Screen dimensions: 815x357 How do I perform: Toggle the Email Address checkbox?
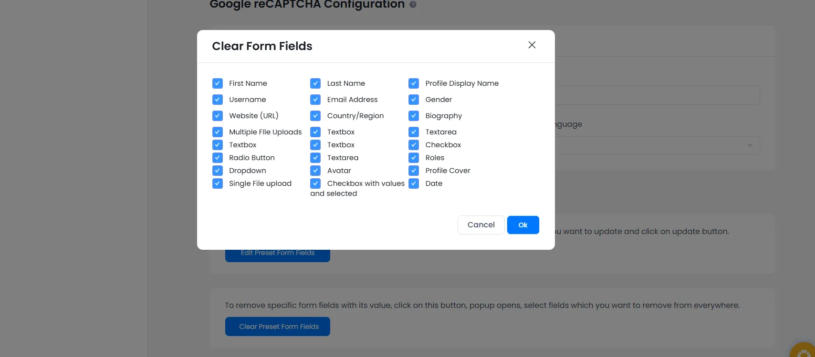[x=315, y=100]
